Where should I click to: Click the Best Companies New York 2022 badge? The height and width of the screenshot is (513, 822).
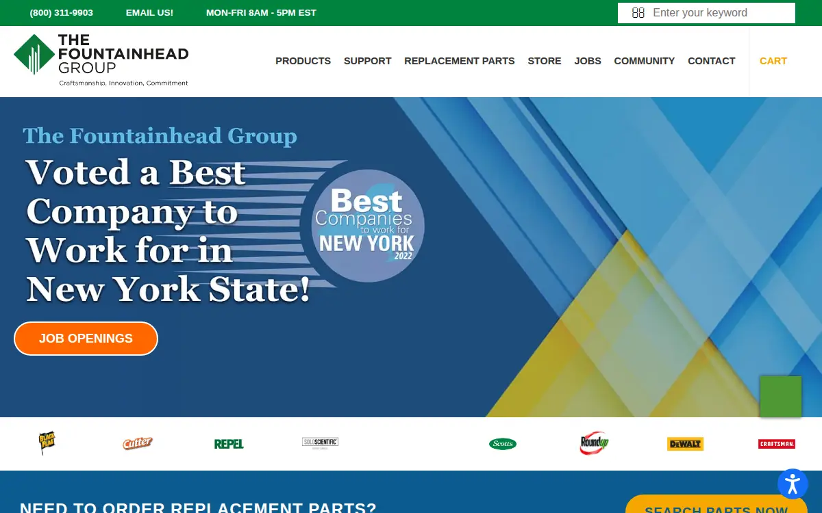(368, 226)
